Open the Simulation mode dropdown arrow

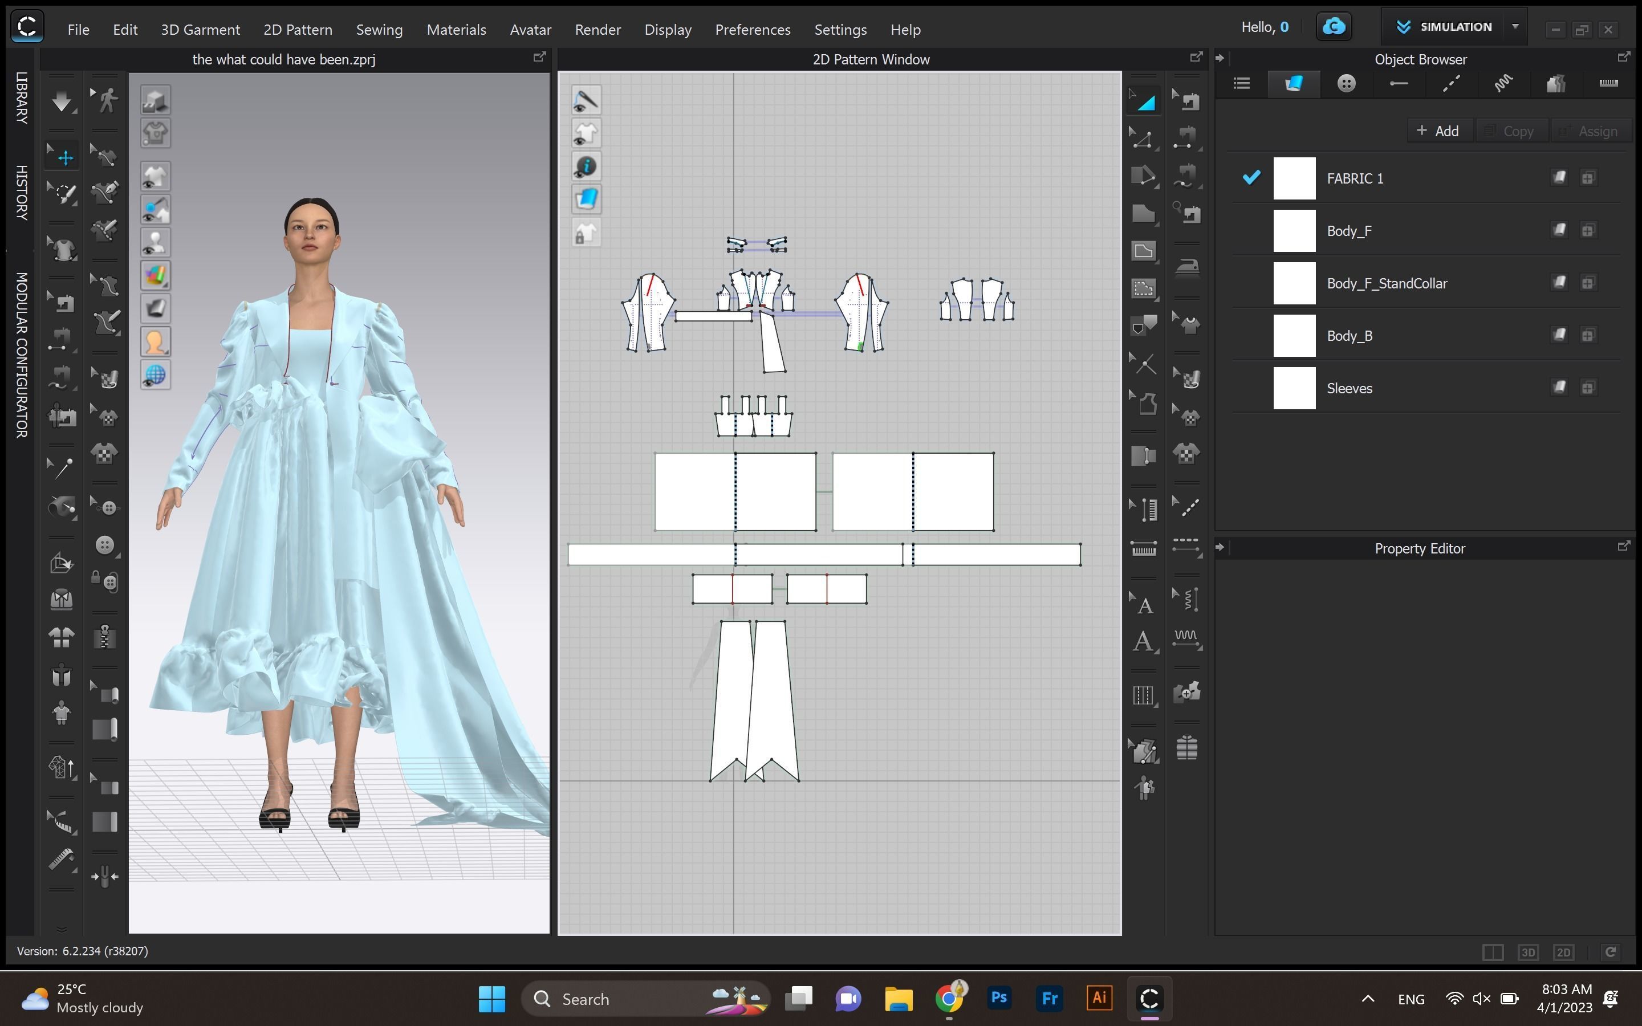[x=1515, y=26]
